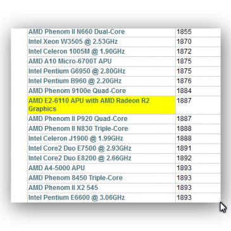Choose Intel Core2 Duo E7500 @ 2.93GHz

tap(80, 148)
